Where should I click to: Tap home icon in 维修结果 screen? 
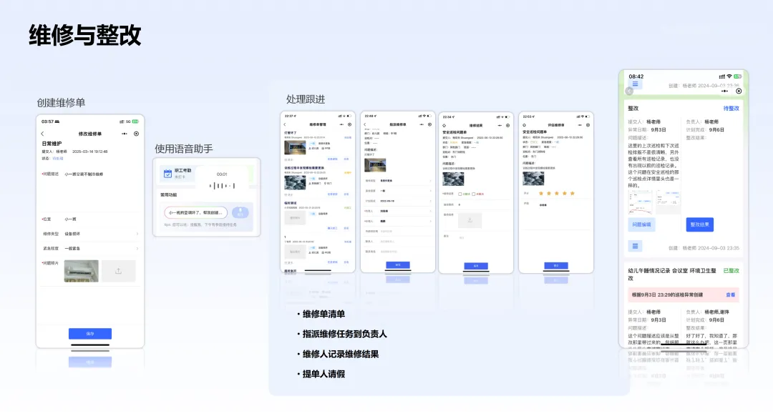[x=444, y=125]
